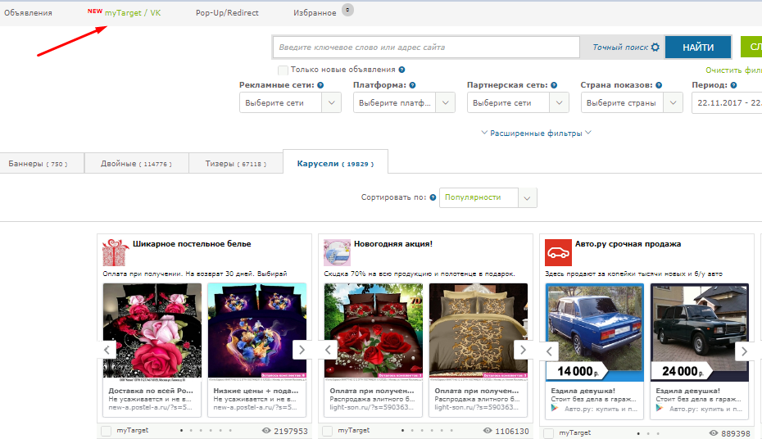The height and width of the screenshot is (439, 762).
Task: Click the Новогодняя акция ad logo
Action: tap(338, 252)
